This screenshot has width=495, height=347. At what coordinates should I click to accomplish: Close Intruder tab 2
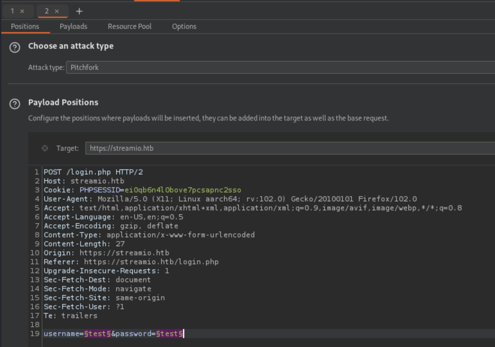[x=57, y=11]
